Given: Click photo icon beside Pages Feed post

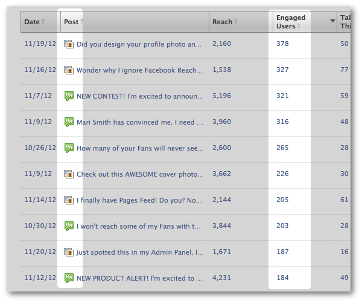Looking at the screenshot, I should tap(69, 200).
